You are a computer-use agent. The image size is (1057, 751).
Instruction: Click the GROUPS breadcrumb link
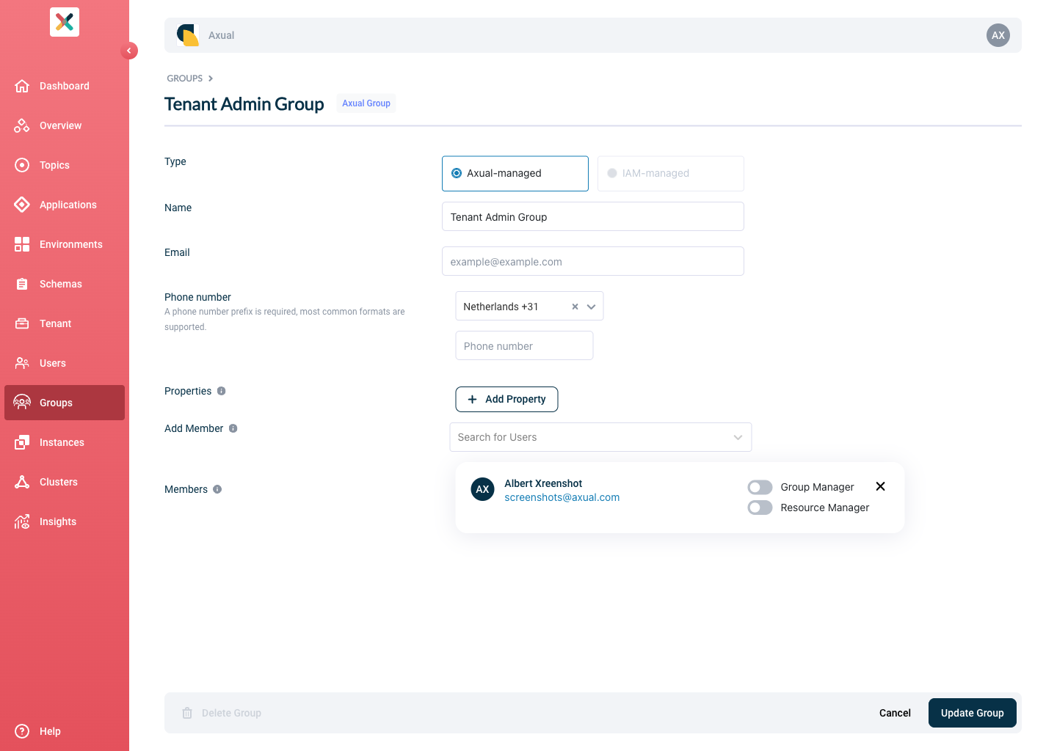click(x=185, y=78)
